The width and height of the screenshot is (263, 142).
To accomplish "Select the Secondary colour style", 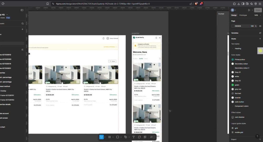I will pyautogui.click(x=241, y=64).
